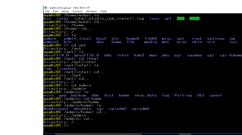Image resolution: width=242 pixels, height=135 pixels.
Task: Click 'sasmap' in the /opt listing
Action: 194,55
